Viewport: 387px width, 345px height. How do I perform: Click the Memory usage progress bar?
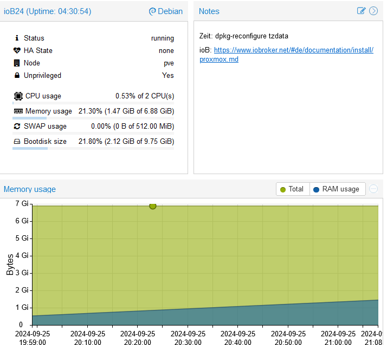point(93,118)
